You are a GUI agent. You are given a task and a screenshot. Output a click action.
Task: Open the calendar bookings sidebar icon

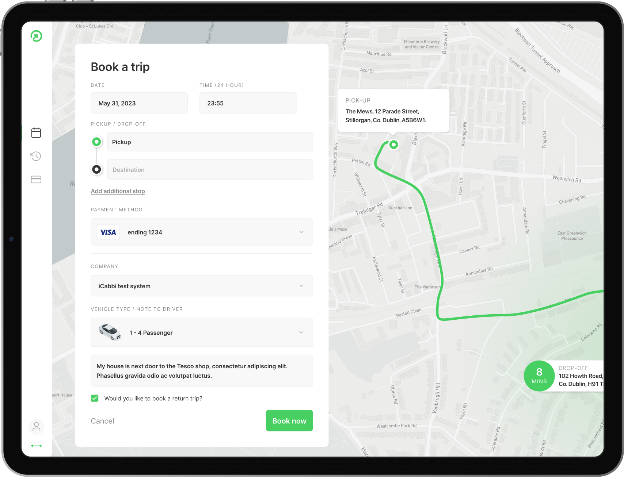[x=36, y=133]
